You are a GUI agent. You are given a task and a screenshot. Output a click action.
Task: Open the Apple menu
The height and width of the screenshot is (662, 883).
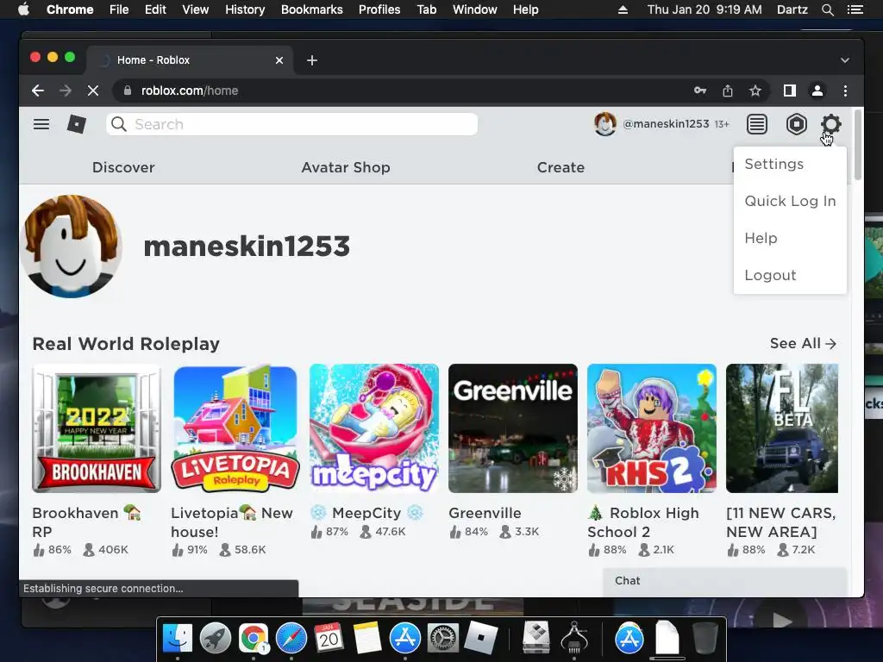point(23,9)
